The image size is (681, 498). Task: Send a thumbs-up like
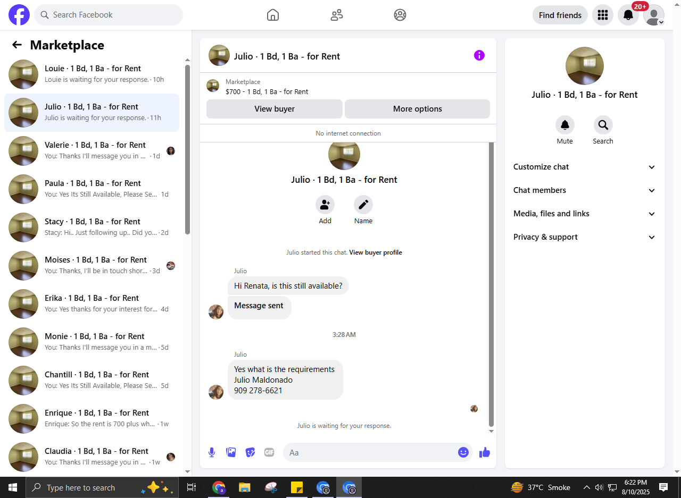[x=484, y=452]
